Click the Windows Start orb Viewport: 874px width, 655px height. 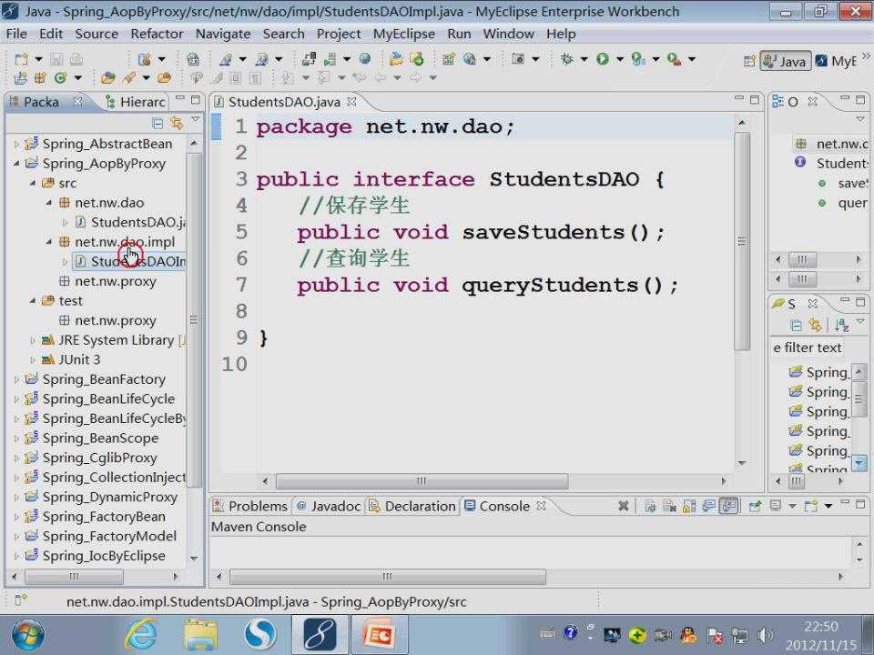tap(26, 636)
